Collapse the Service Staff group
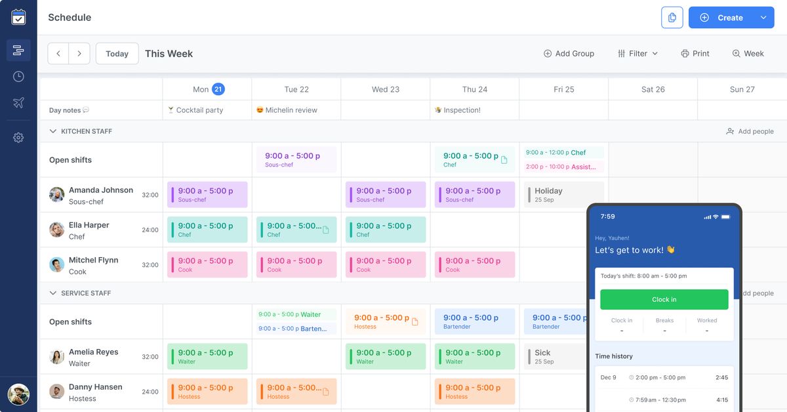 (53, 293)
